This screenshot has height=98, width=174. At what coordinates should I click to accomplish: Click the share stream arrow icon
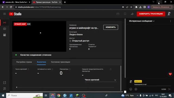tap(132, 14)
